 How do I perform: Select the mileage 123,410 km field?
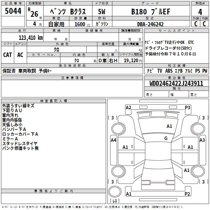[x=22, y=37]
